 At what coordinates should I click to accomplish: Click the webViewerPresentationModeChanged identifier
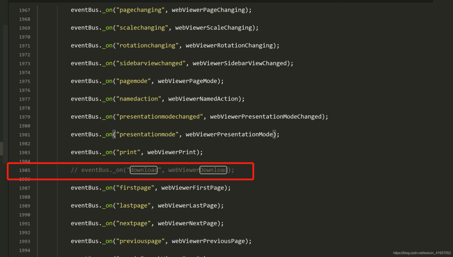click(x=266, y=117)
